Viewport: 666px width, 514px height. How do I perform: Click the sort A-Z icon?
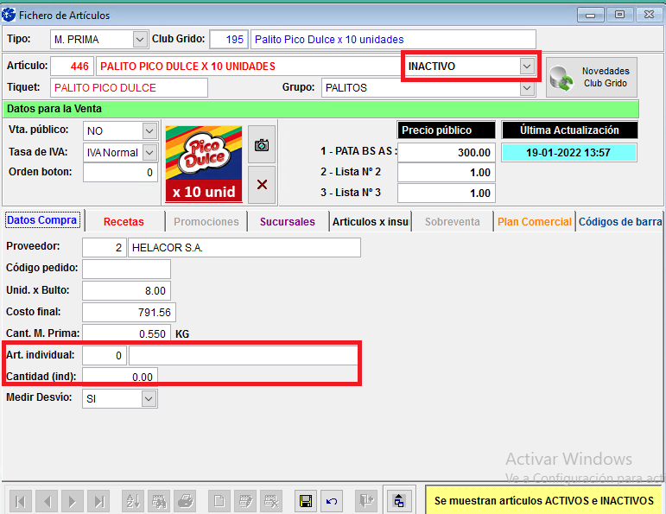[x=133, y=500]
